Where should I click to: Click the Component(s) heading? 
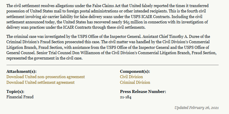click(135, 71)
